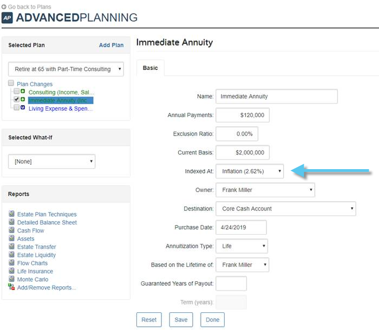This screenshot has height=335, width=379.
Task: Click the AP Advanced Planning logo icon
Action: [x=7, y=18]
